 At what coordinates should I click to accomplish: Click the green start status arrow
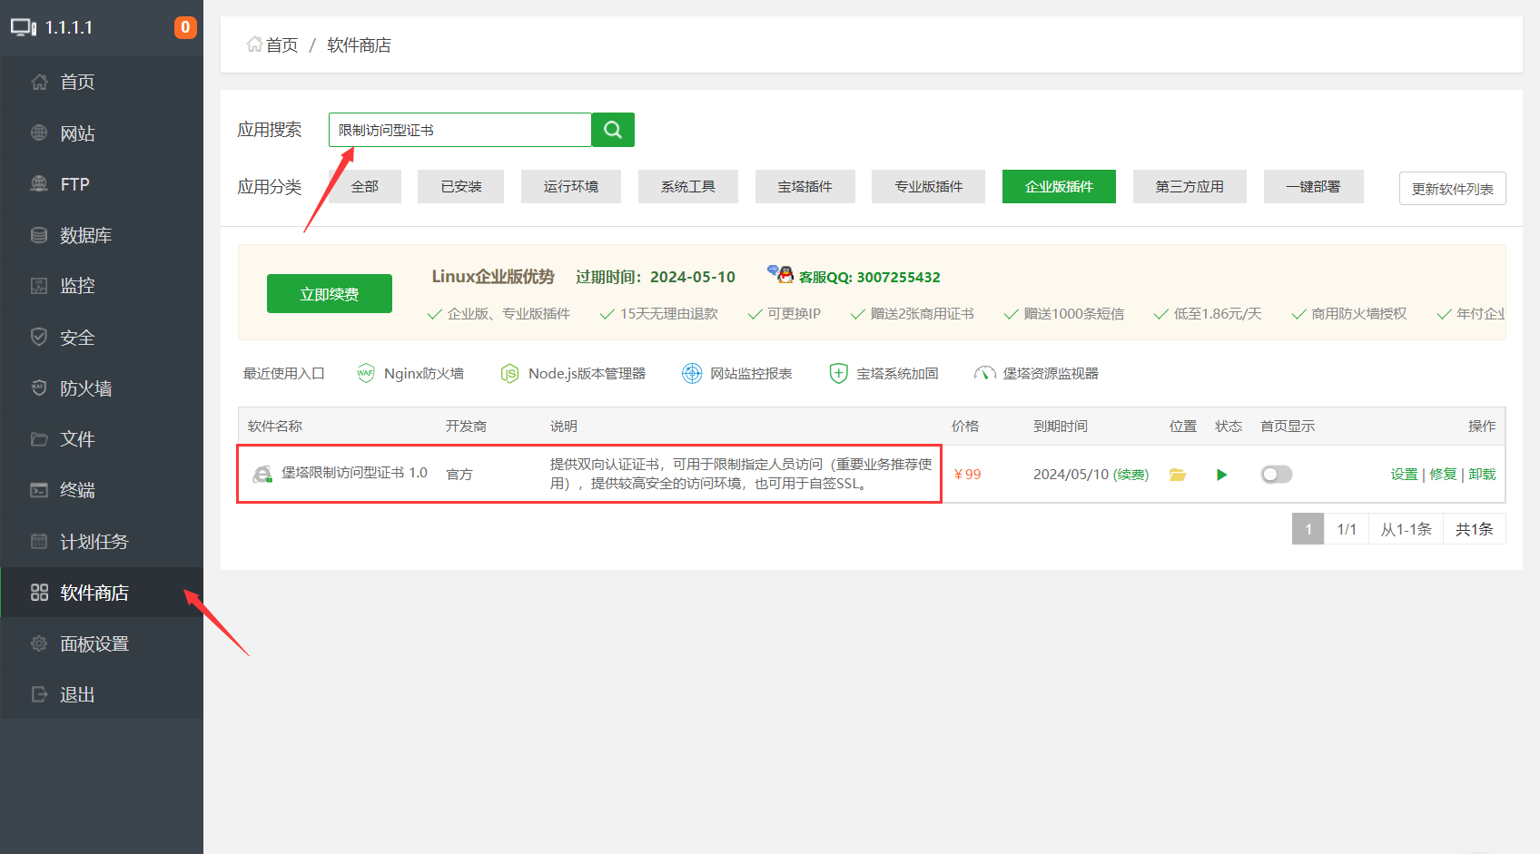1221,474
